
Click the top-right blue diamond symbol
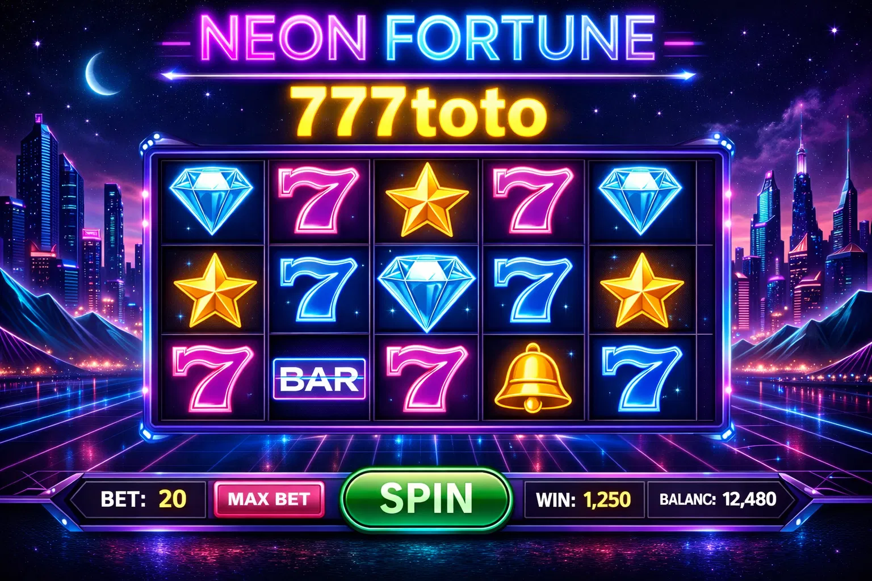pos(640,200)
